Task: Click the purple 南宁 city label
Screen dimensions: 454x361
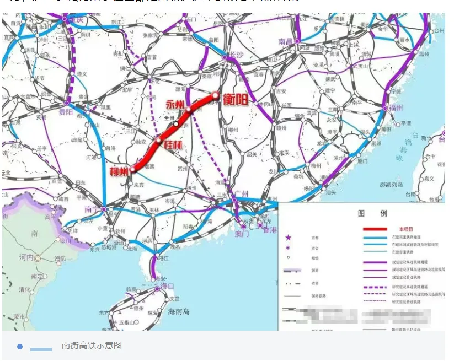Action: click(92, 209)
